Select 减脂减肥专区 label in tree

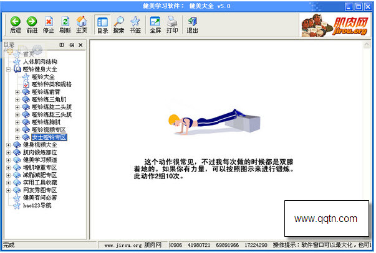pyautogui.click(x=40, y=175)
